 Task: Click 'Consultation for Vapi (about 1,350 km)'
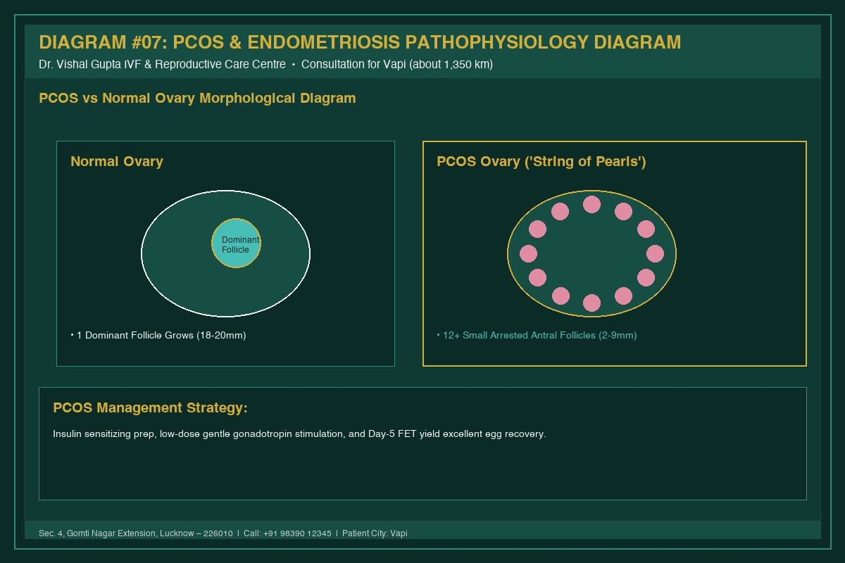coord(397,65)
